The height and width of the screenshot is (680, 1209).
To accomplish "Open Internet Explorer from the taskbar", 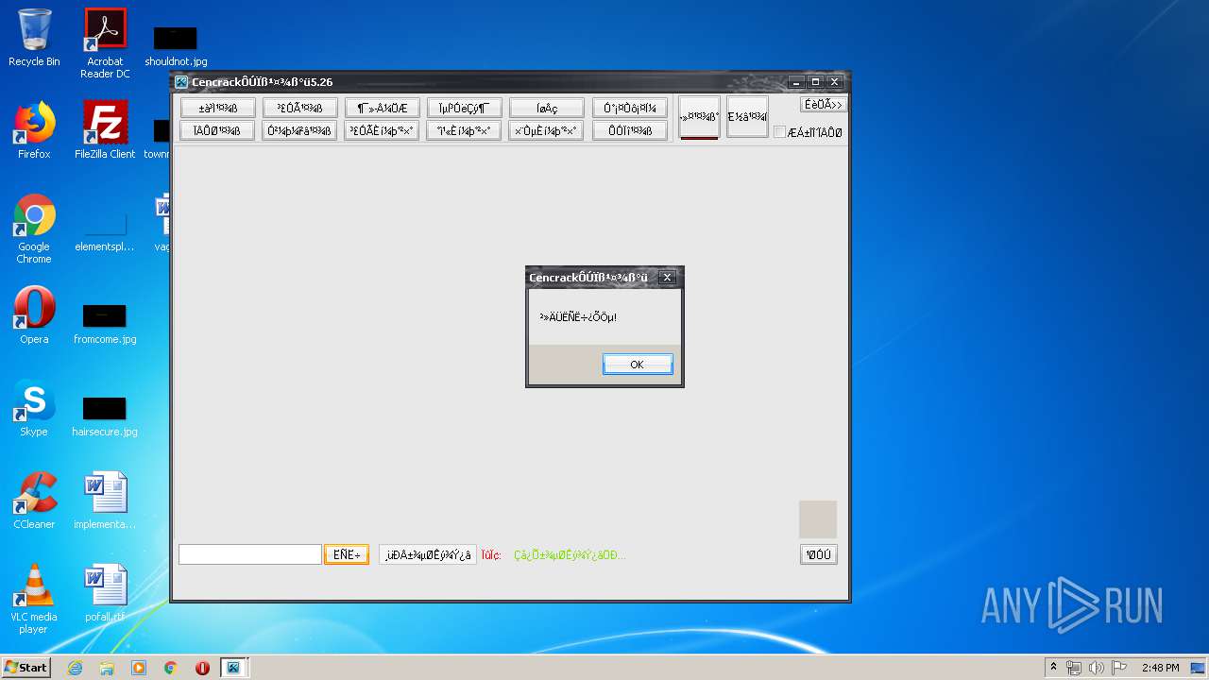I will (76, 668).
